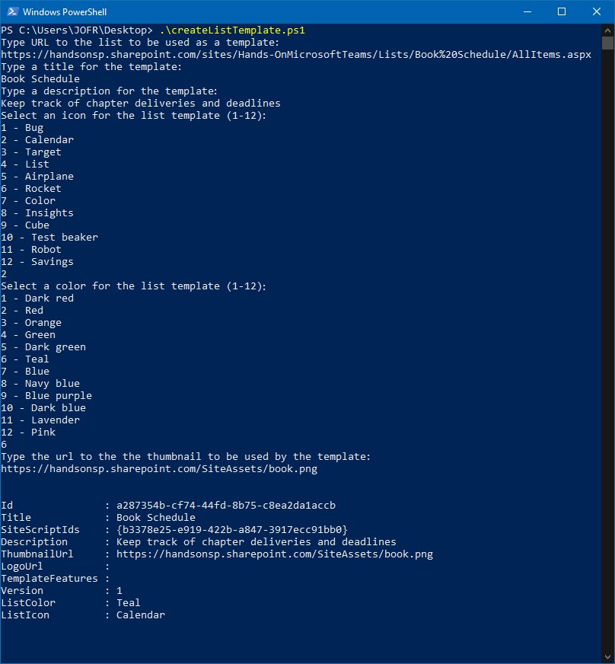Screen dimensions: 615x664
Task: Click the SiteScriptIds GUID value
Action: coord(232,530)
